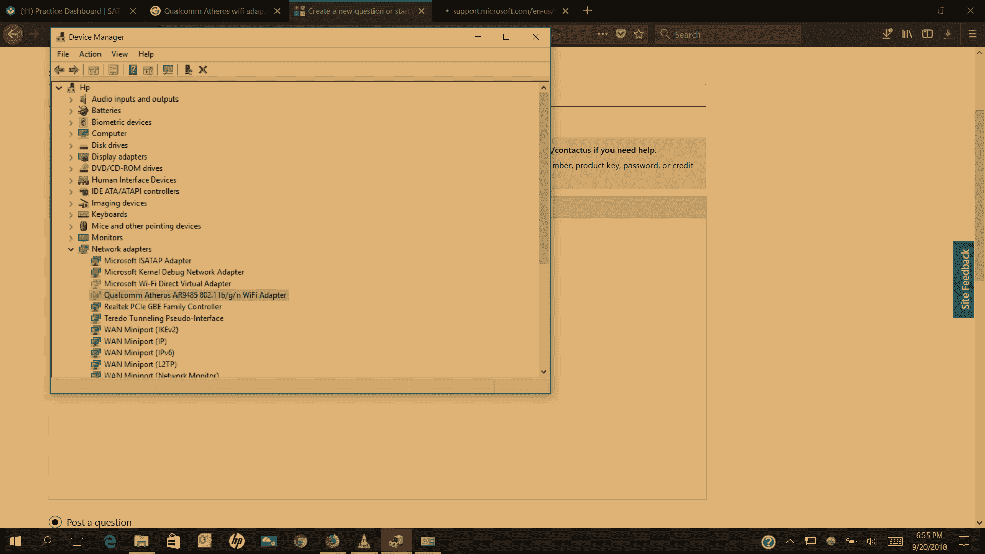This screenshot has height=554, width=985.
Task: Open the HP app on taskbar
Action: pos(237,541)
